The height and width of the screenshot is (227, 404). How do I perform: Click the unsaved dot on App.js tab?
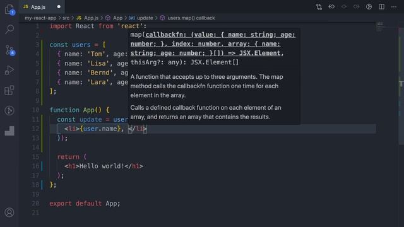(59, 7)
